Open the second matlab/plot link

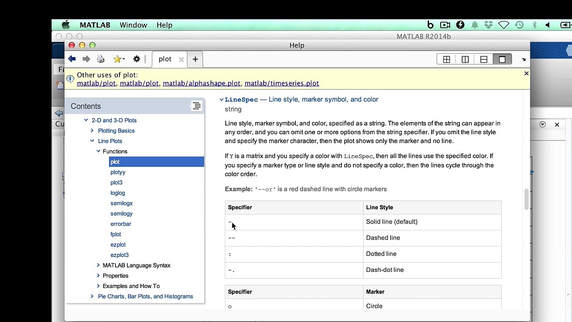tap(139, 83)
